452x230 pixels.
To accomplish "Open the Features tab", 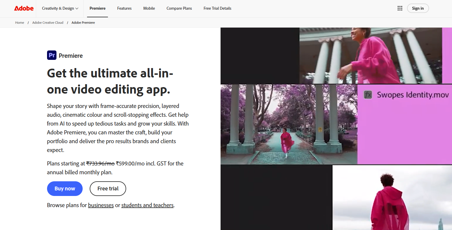I will [124, 8].
